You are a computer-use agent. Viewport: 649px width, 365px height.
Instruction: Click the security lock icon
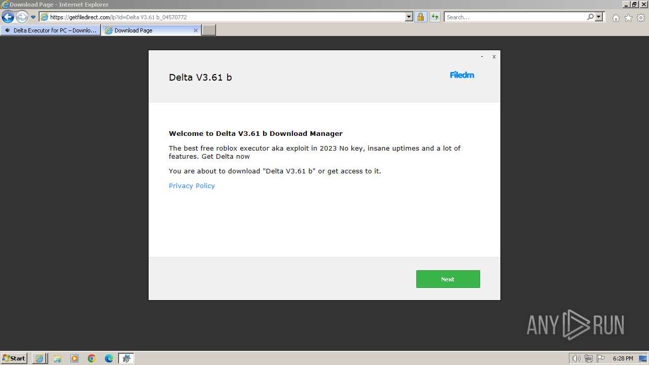[x=420, y=17]
